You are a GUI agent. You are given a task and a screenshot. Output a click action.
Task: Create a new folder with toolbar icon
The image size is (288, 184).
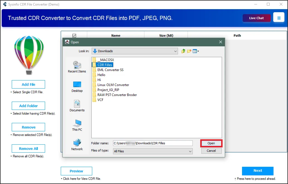[x=189, y=51]
